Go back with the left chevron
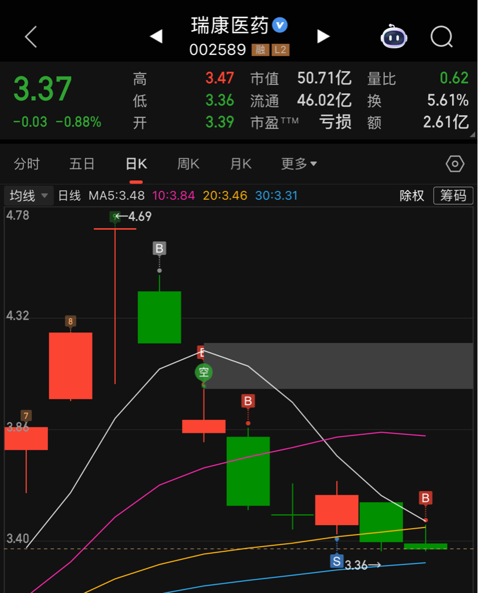The height and width of the screenshot is (593, 478). tap(31, 36)
